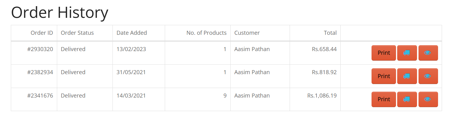Track shipment truck icon for order #2930320
The width and height of the screenshot is (451, 120).
coord(407,53)
